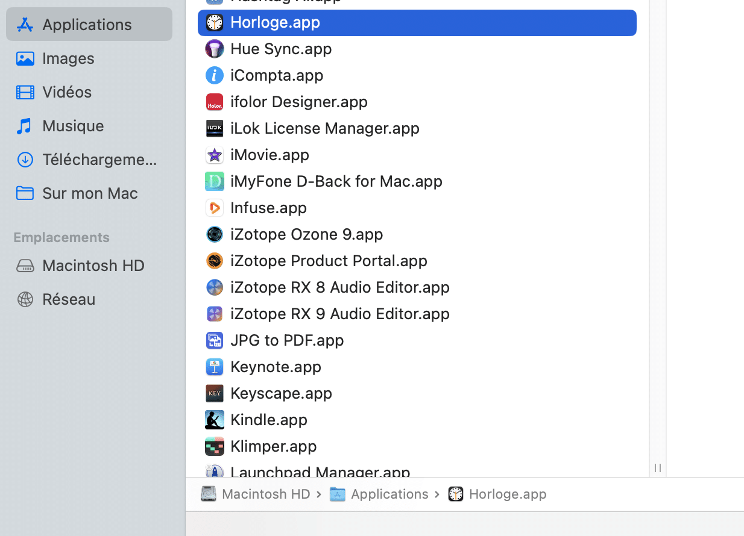This screenshot has width=744, height=536.
Task: Select the Keynote.app file name
Action: (276, 367)
